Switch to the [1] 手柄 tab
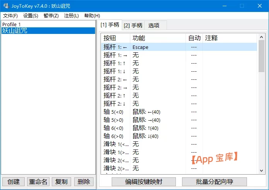The height and width of the screenshot is (190, 269). [x=110, y=25]
